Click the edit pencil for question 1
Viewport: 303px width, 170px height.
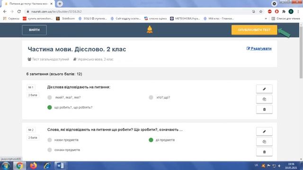pos(264,89)
